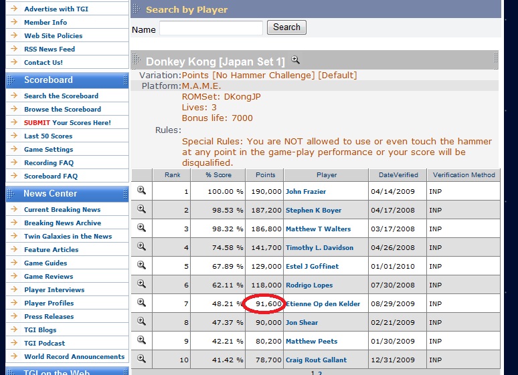
Task: Click the magnifier icon in Rodrigo Lopes' row
Action: (x=141, y=283)
